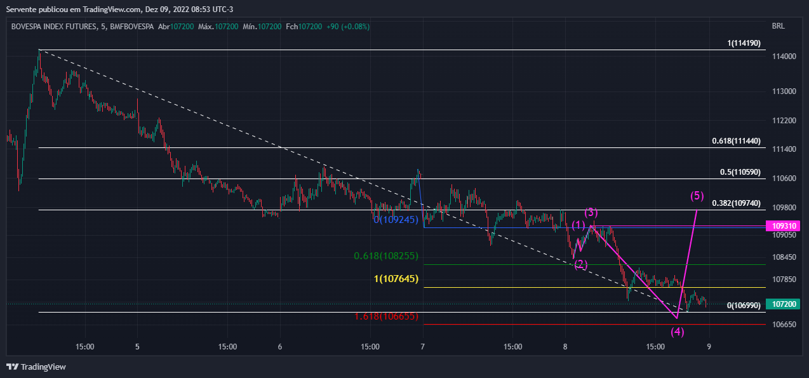Click the 112200 price axis value
The height and width of the screenshot is (378, 809).
783,121
